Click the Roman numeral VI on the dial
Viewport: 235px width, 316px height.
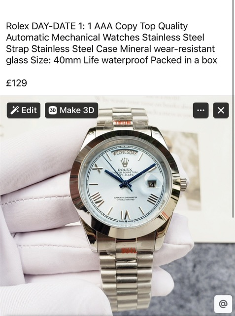pyautogui.click(x=126, y=215)
